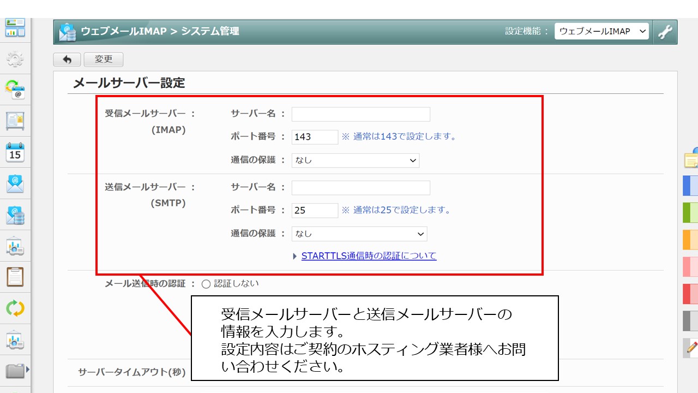This screenshot has width=698, height=393.
Task: Click the メールサーバー設定 heading
Action: coord(129,83)
